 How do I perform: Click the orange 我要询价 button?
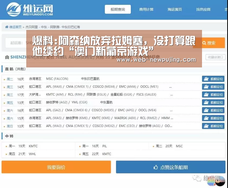[x=56, y=167]
